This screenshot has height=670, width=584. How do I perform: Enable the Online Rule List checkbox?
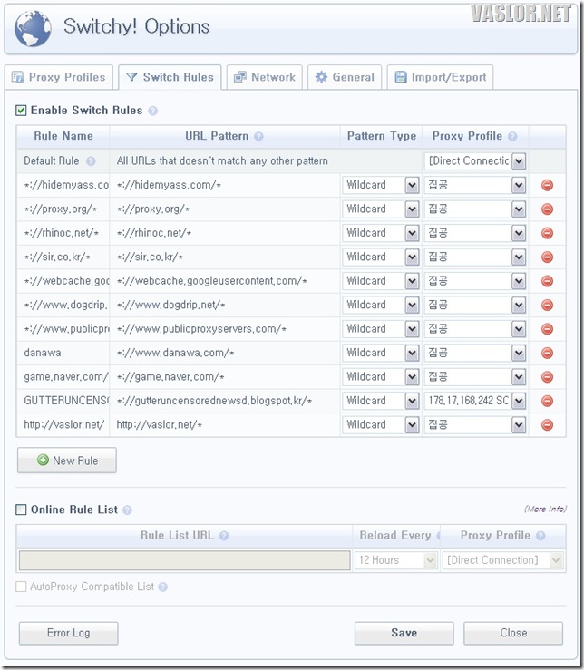click(21, 510)
